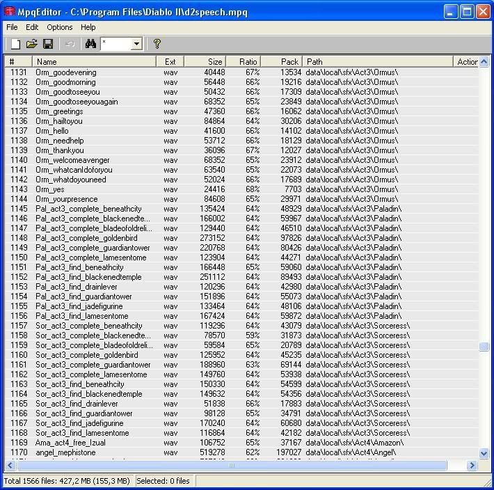
Task: Open the File menu
Action: point(12,27)
